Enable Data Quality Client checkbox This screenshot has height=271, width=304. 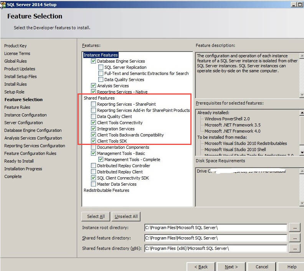coord(93,116)
